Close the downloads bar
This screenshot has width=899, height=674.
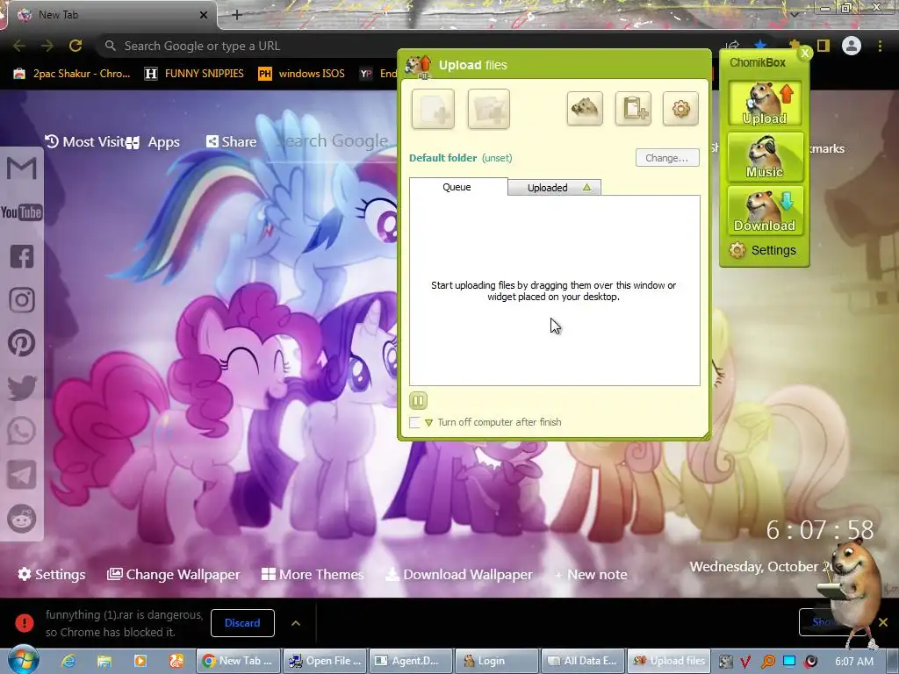coord(883,622)
